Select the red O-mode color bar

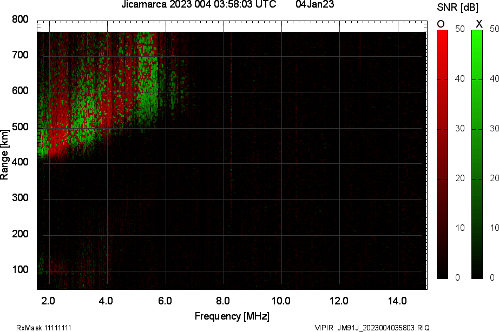pyautogui.click(x=442, y=155)
